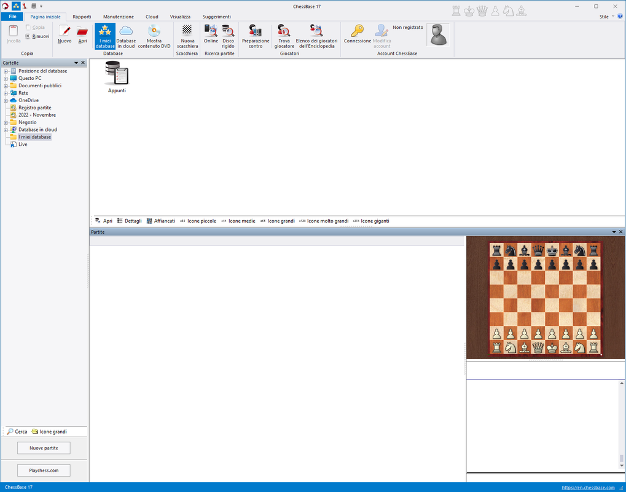Click Playchess.com button
Screen dimensions: 626x492
(44, 470)
